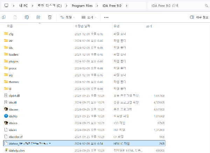
Task: Go to 로컬 디스크 (C:) breadcrumb
Action: pyautogui.click(x=50, y=6)
